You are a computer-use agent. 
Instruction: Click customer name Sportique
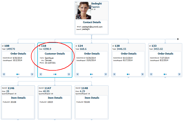point(49,58)
